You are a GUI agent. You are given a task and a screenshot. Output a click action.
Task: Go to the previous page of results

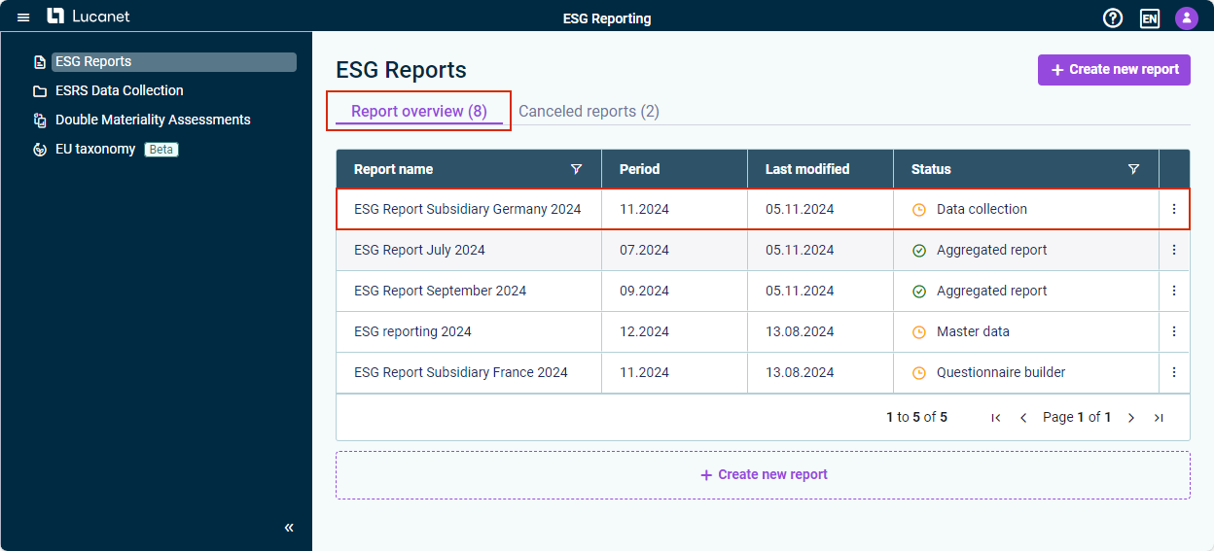(x=1023, y=418)
